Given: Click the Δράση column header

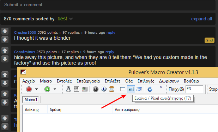Looking at the screenshot, I should click(x=80, y=110).
